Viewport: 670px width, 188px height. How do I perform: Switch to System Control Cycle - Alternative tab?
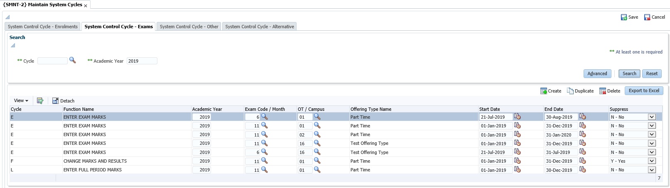coord(260,27)
